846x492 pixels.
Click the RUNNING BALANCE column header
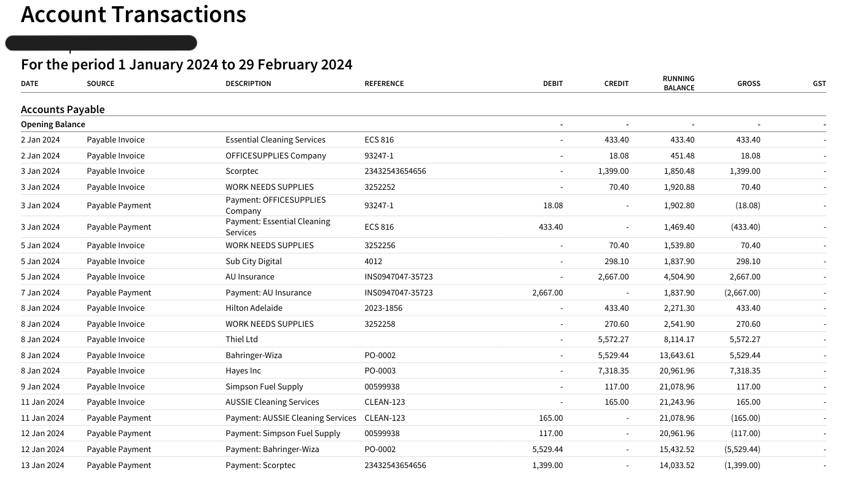[x=678, y=83]
